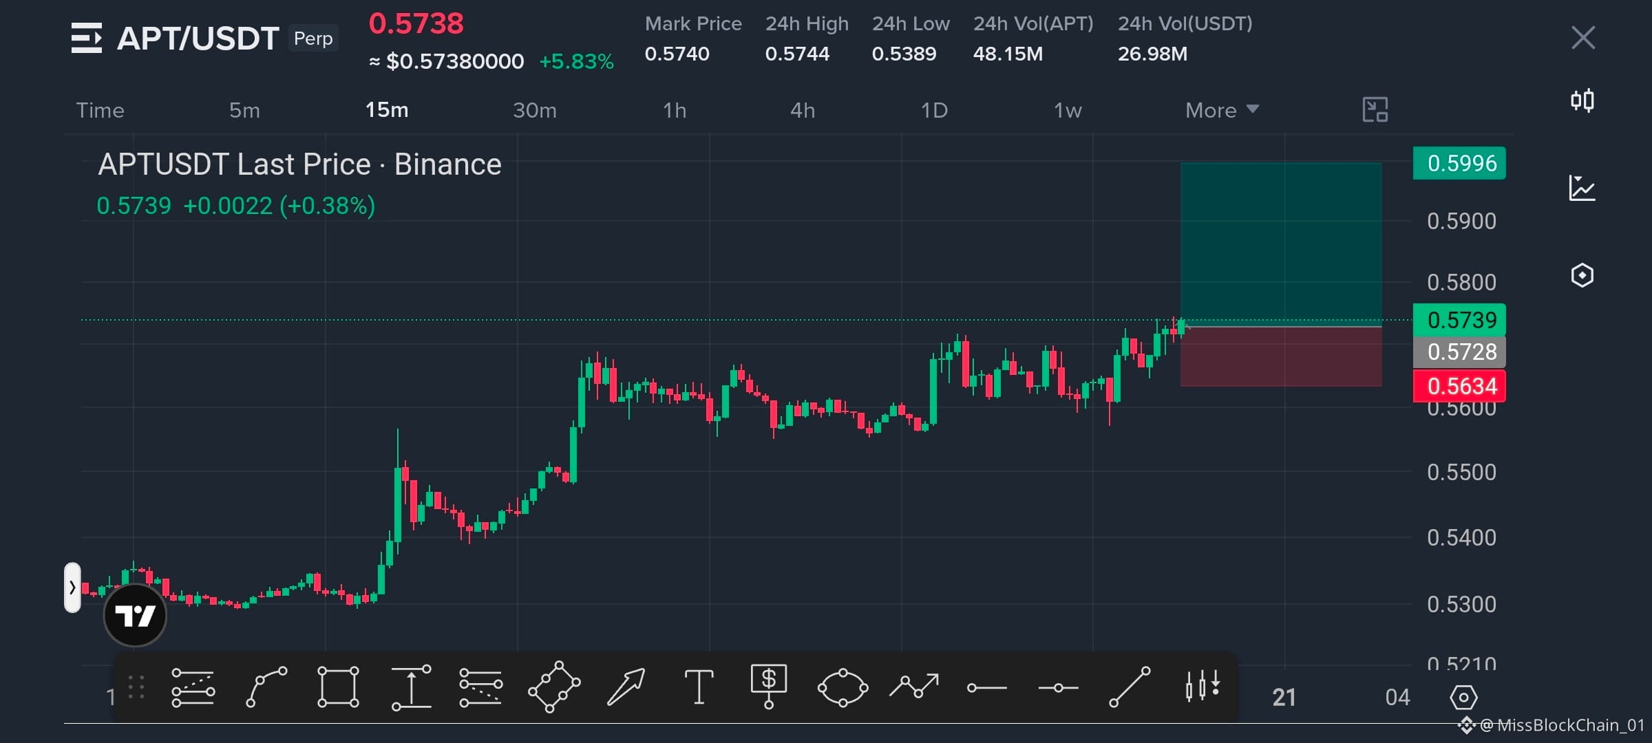Grab the drawing toolbar drag handle
The image size is (1652, 743).
point(136,687)
